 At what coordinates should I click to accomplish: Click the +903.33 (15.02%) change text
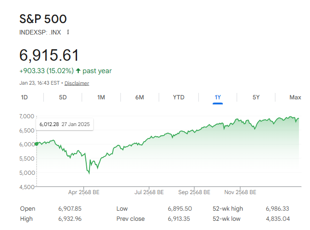pos(46,71)
